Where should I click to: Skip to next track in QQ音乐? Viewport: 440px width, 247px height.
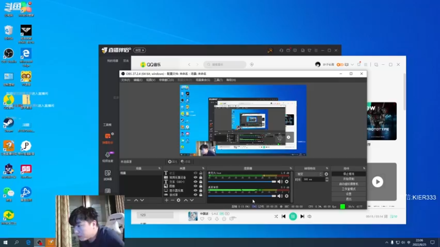click(x=302, y=216)
